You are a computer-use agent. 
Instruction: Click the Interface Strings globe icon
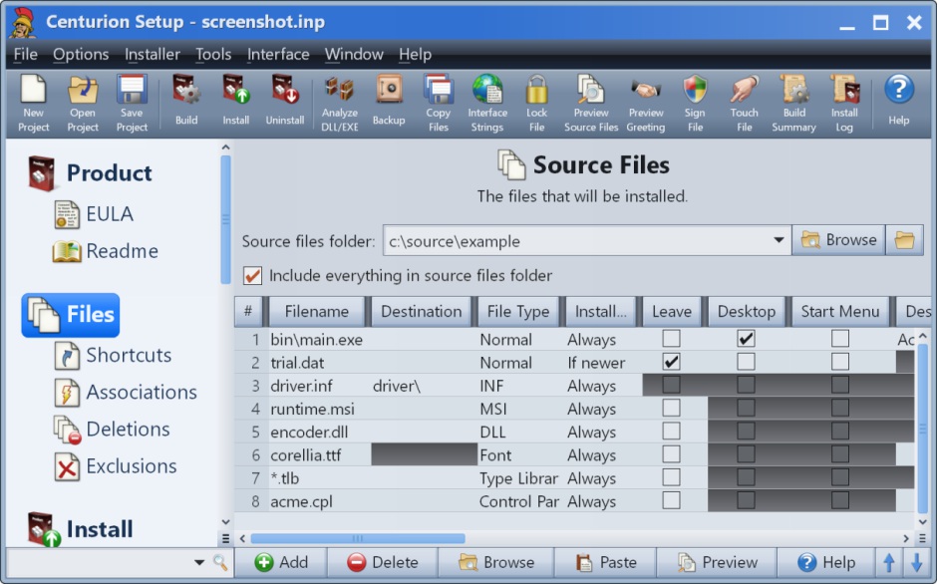pos(487,92)
